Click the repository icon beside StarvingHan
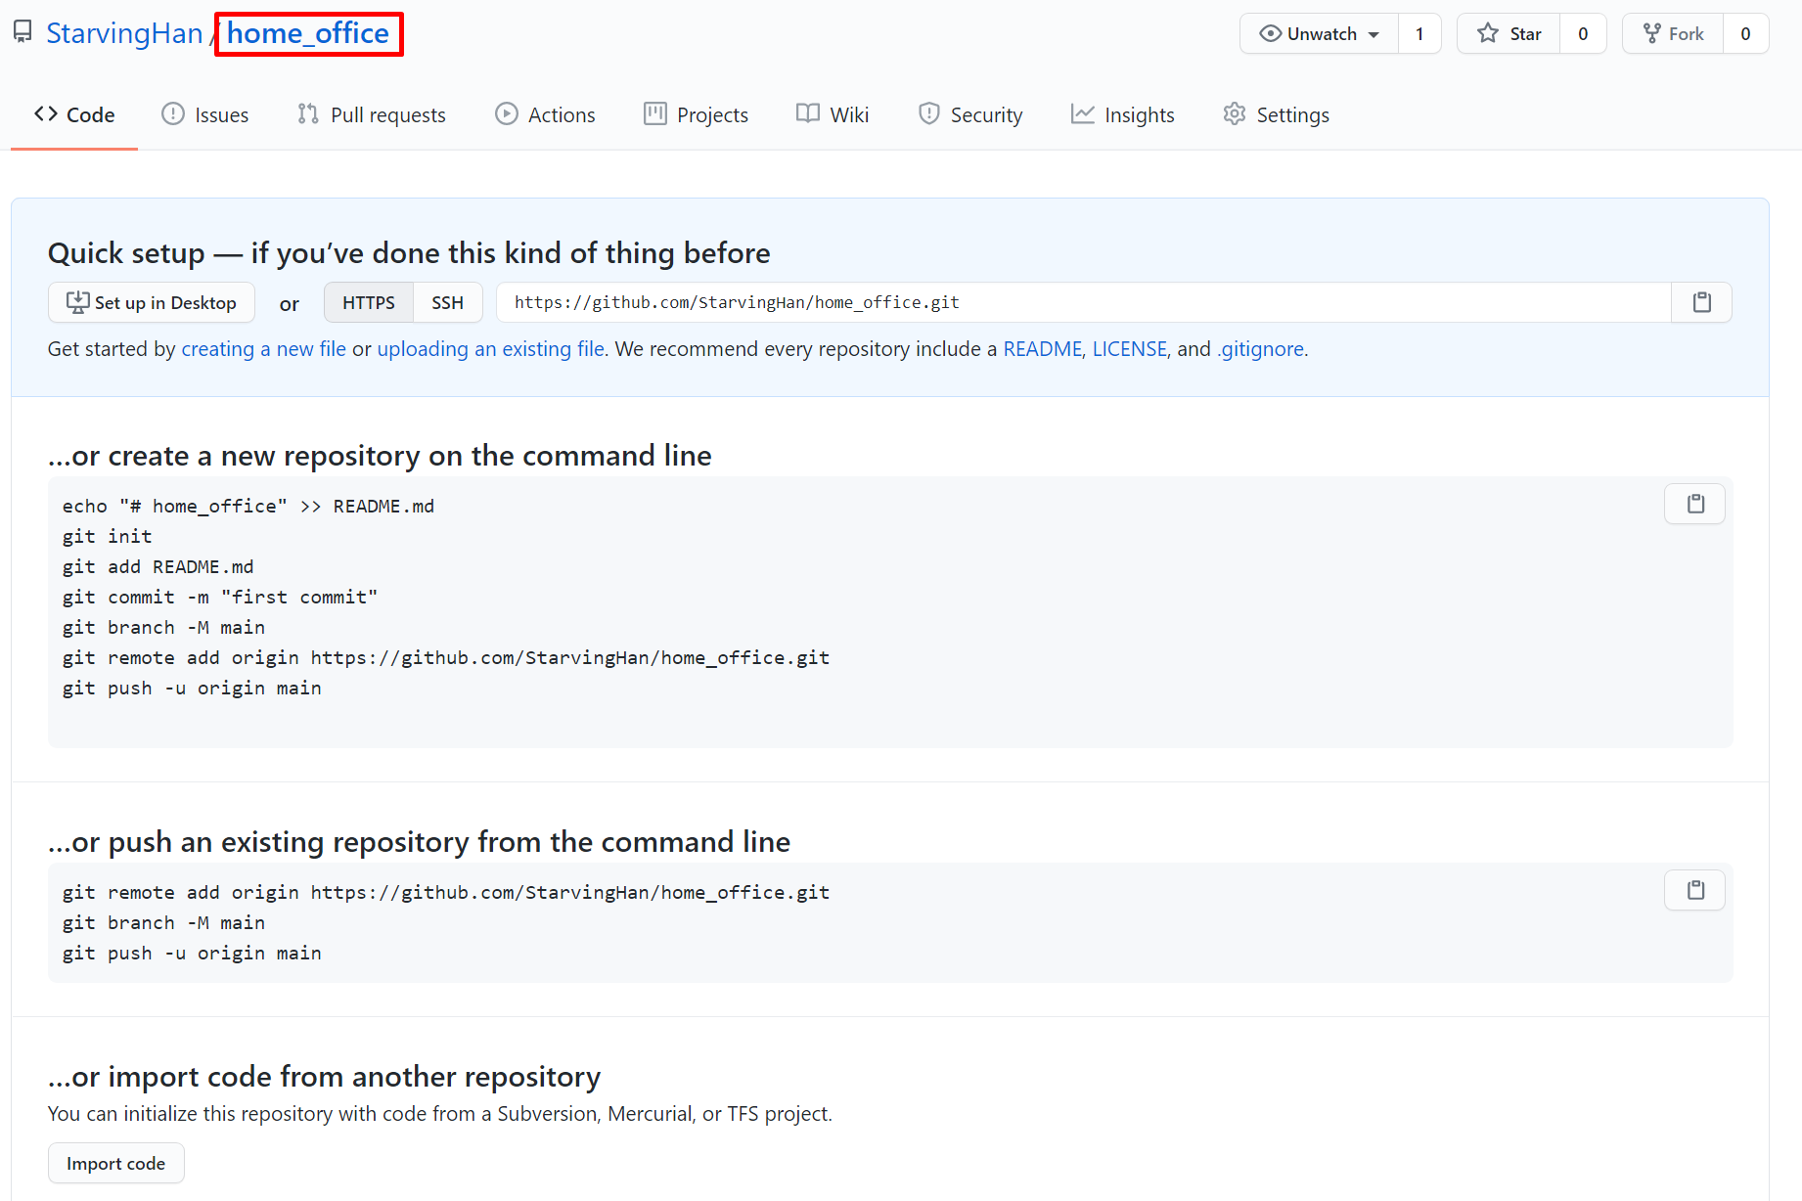The height and width of the screenshot is (1201, 1802). [x=23, y=32]
